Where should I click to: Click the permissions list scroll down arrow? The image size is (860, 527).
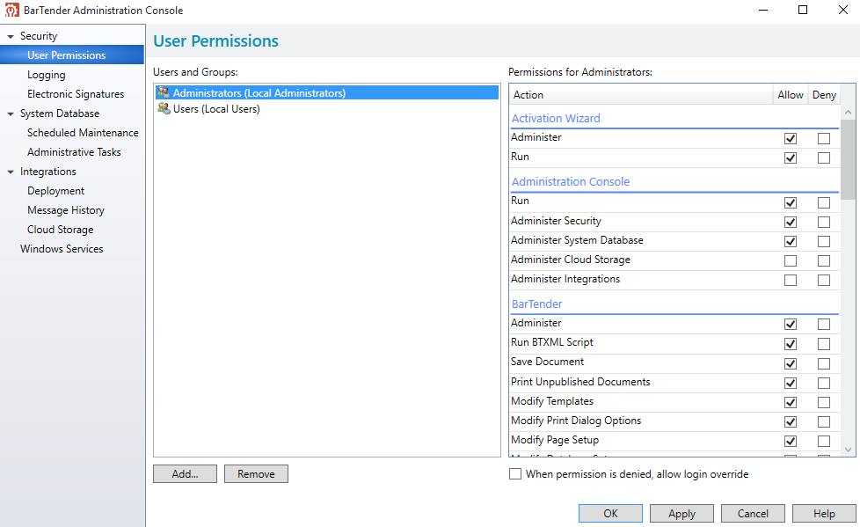[848, 450]
